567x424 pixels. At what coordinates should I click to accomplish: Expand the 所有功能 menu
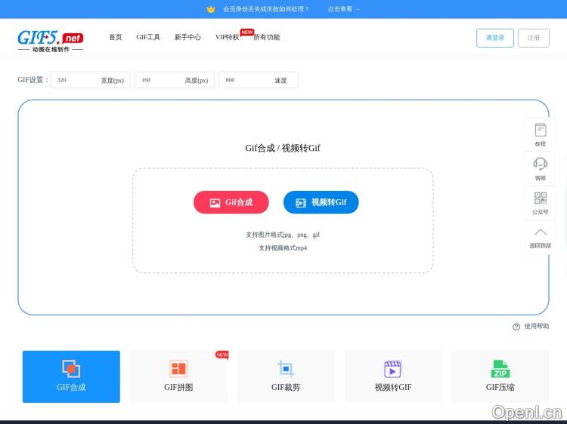point(266,37)
